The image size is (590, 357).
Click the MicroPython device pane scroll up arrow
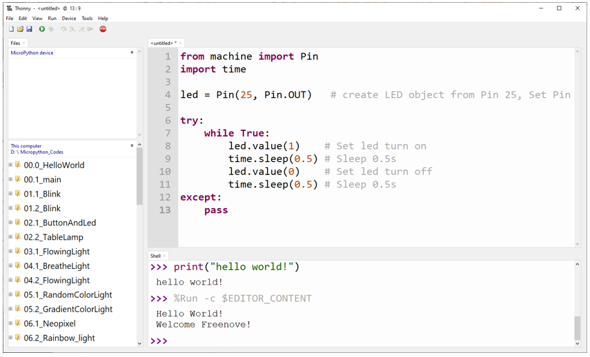[x=139, y=52]
